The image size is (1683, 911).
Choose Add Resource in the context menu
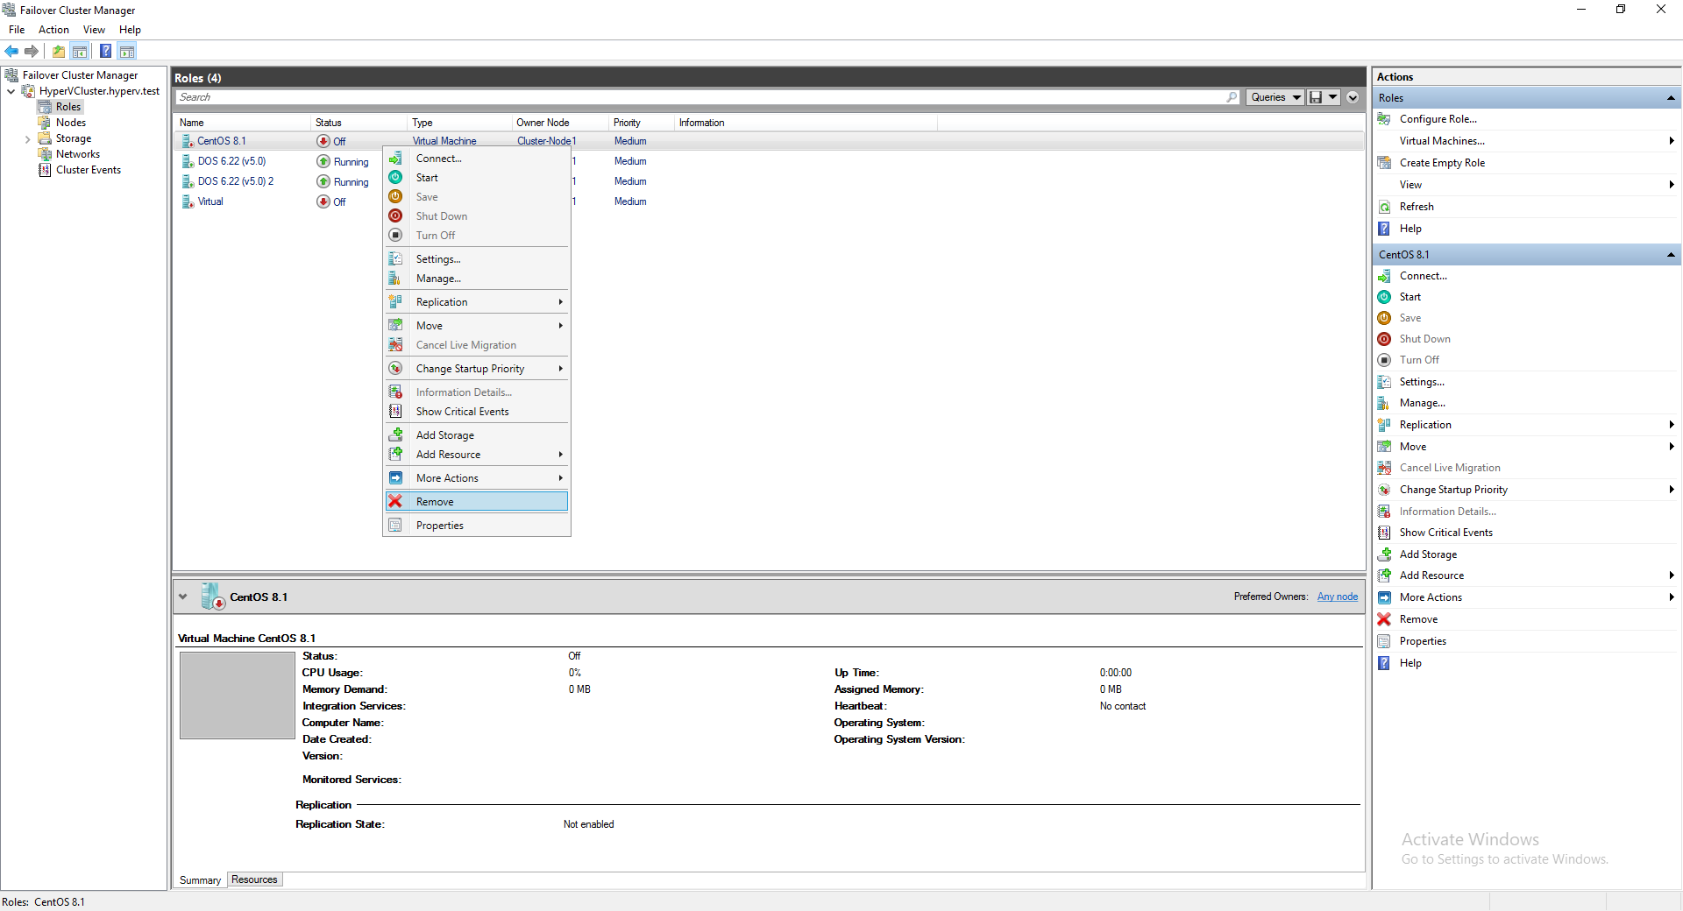[x=477, y=455]
